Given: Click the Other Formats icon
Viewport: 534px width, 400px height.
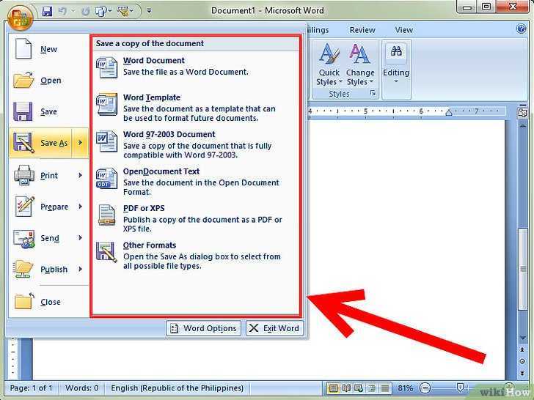Looking at the screenshot, I should tap(106, 252).
